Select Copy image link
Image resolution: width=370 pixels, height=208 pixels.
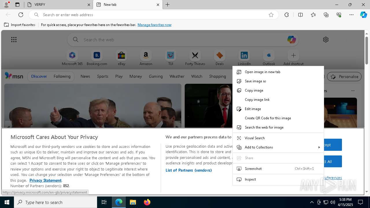click(x=278, y=100)
